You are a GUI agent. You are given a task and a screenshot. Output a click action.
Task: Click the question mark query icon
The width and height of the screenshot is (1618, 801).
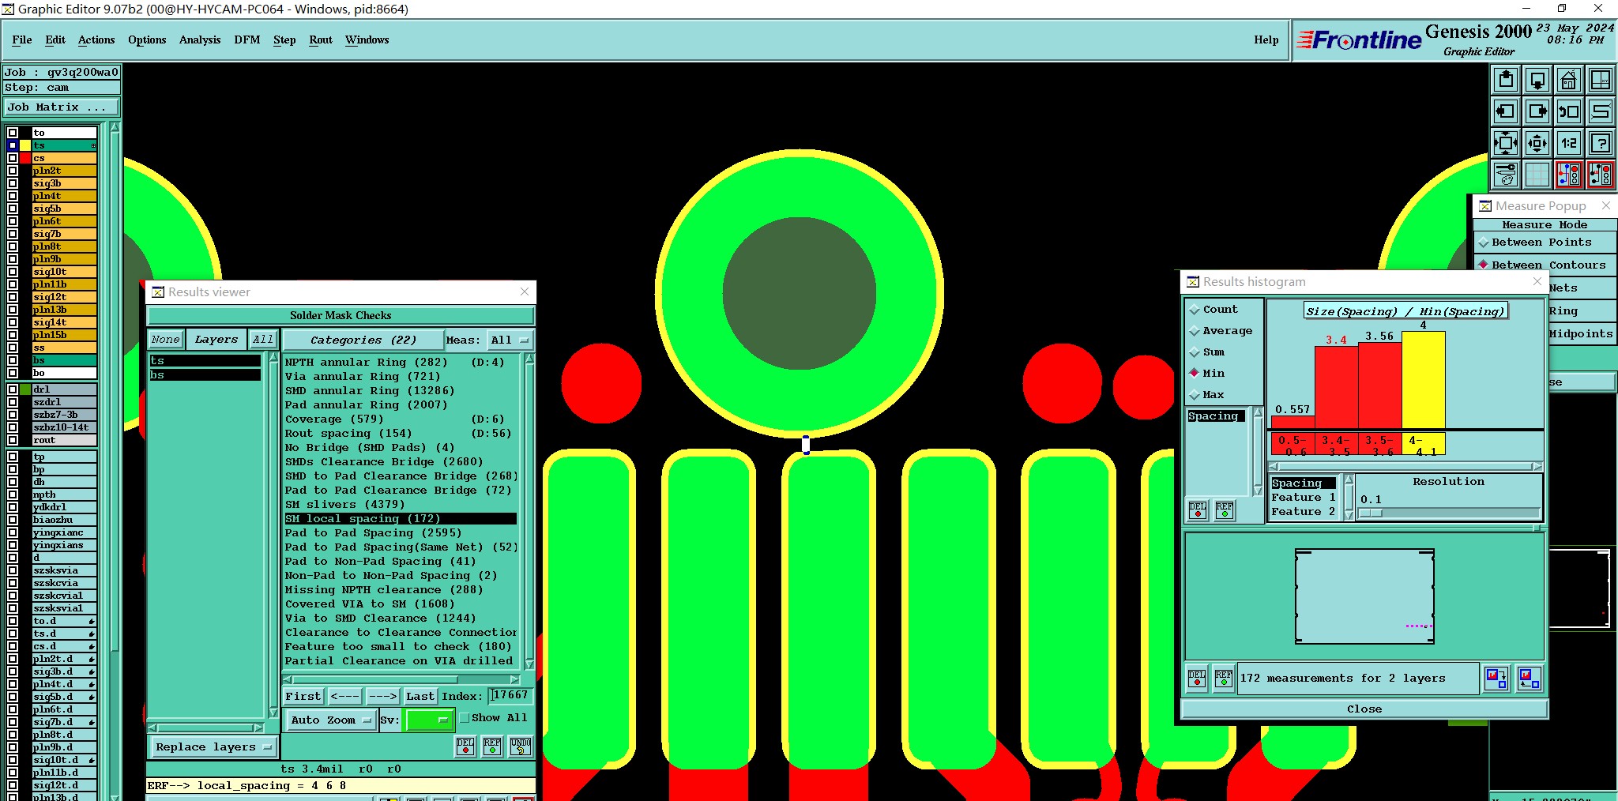[1601, 143]
